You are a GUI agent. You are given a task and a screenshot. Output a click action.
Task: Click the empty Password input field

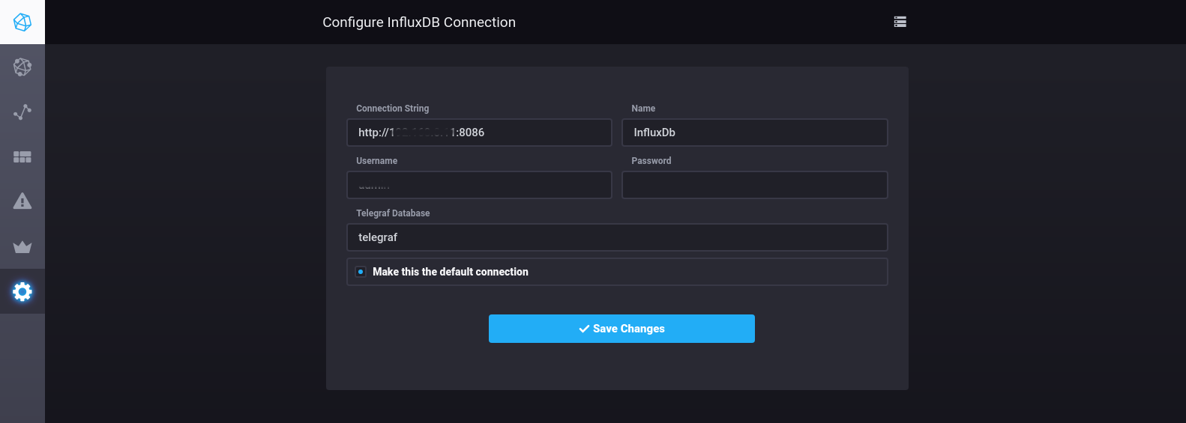[754, 185]
